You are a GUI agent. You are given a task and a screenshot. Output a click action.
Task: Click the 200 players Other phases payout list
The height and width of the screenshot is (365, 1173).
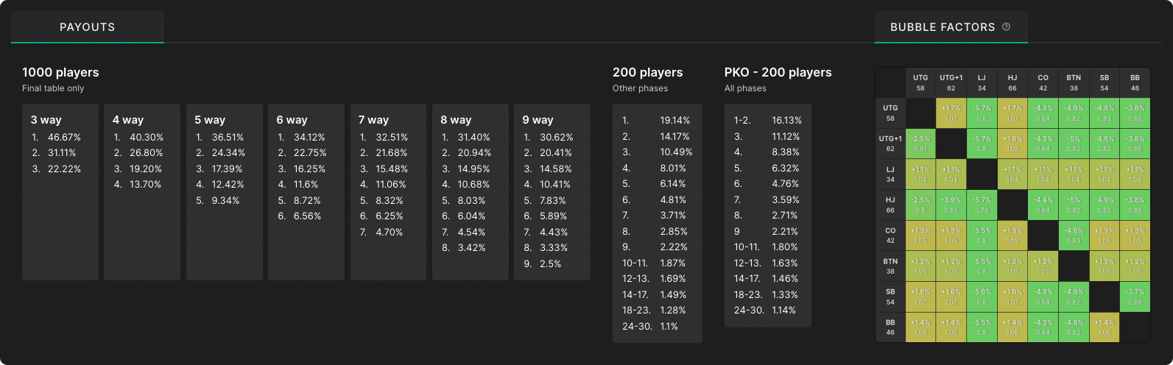pyautogui.click(x=658, y=223)
